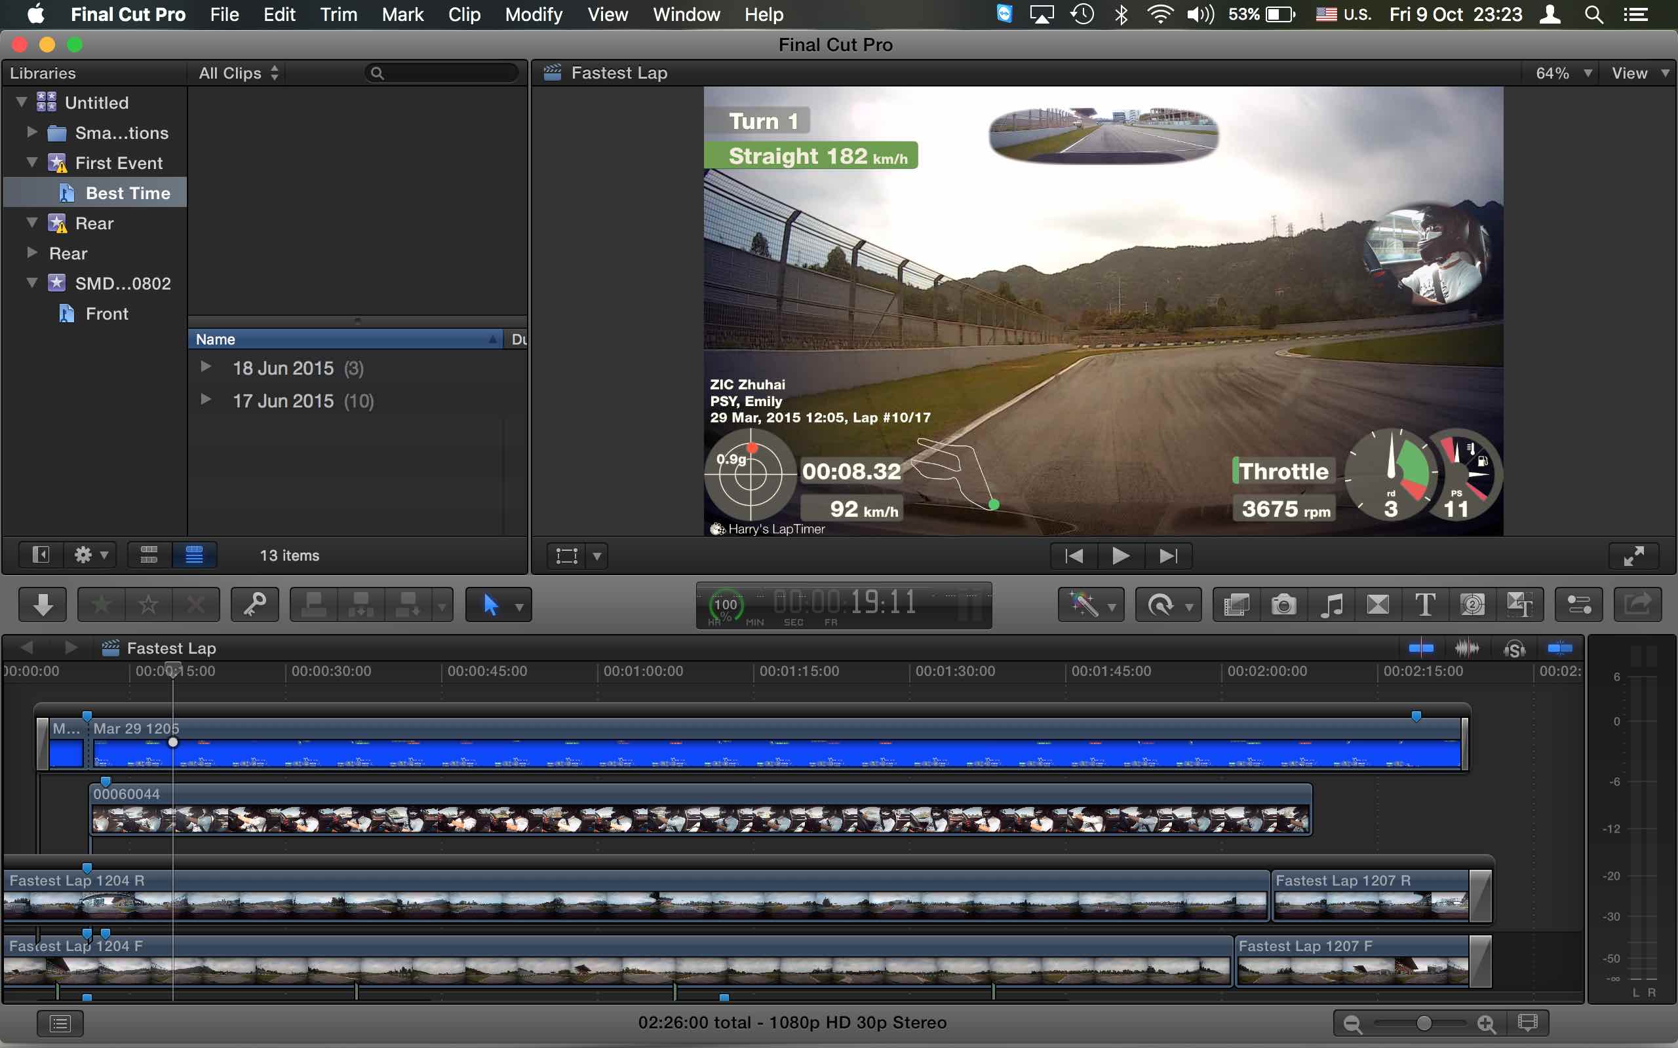
Task: Click timeline zoom-in magnifier
Action: [x=1486, y=1024]
